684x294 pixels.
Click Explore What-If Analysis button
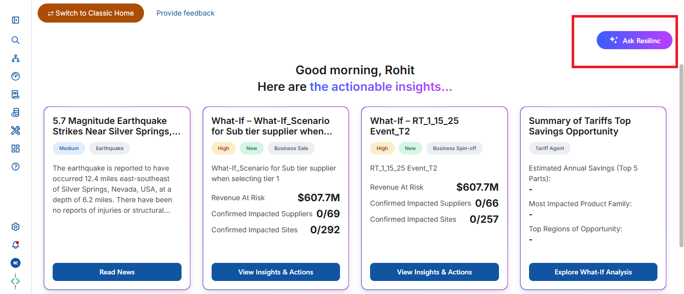(x=593, y=272)
